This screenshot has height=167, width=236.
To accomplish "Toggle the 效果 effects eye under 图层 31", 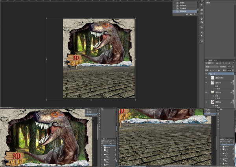I will click(x=214, y=96).
